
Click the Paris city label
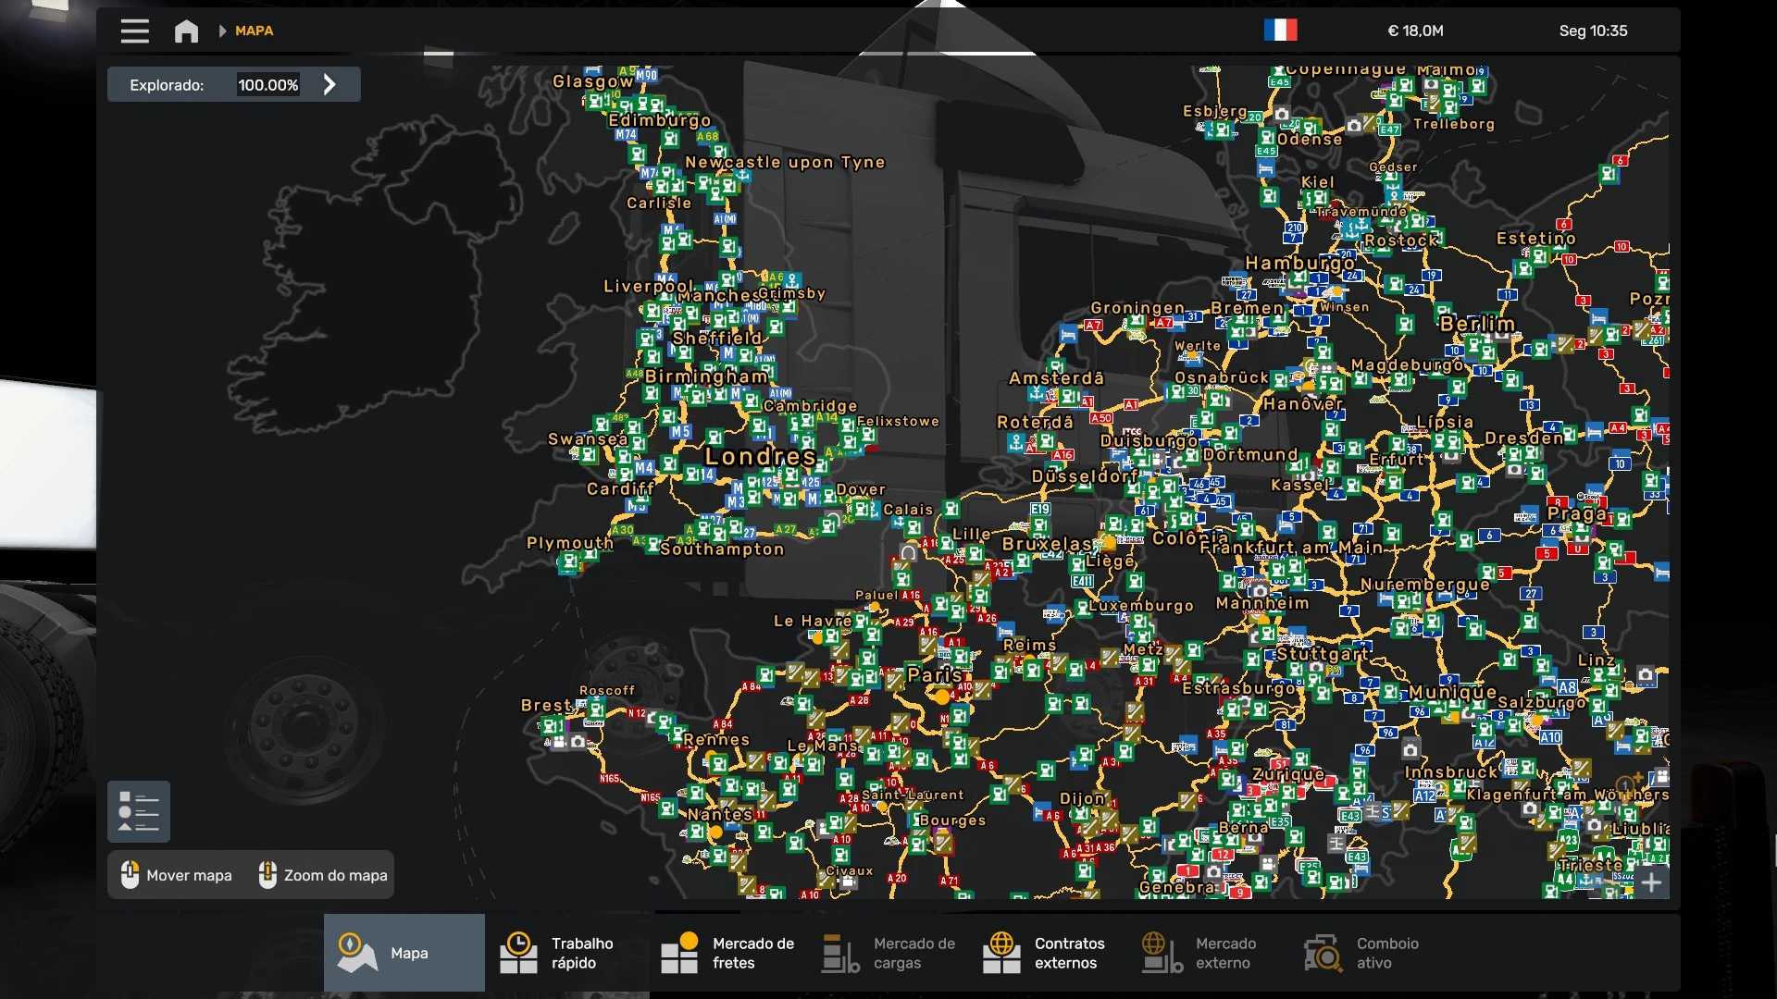(934, 674)
